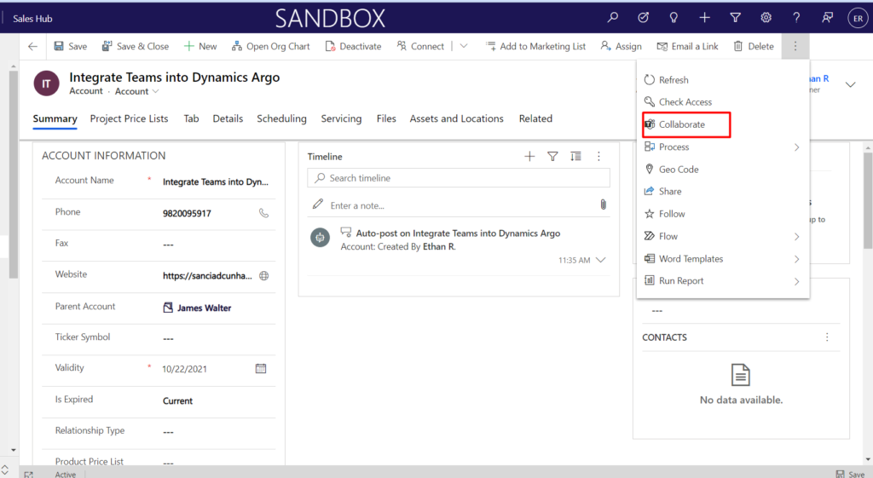This screenshot has height=478, width=873.
Task: Open James Walter parent account link
Action: point(204,308)
